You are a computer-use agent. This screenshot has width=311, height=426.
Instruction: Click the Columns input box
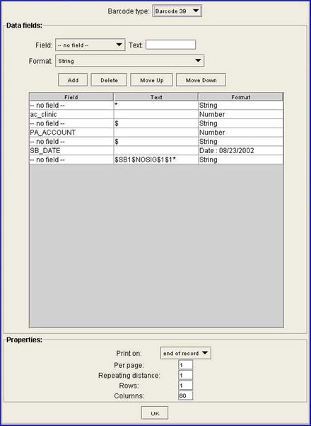[x=186, y=396]
